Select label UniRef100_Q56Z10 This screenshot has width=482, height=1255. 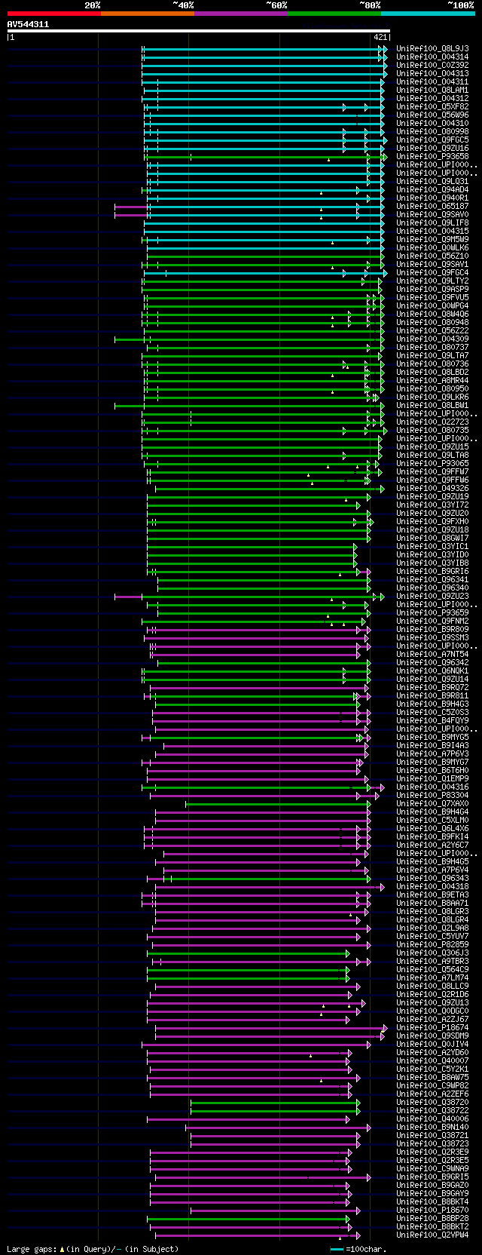(x=432, y=256)
